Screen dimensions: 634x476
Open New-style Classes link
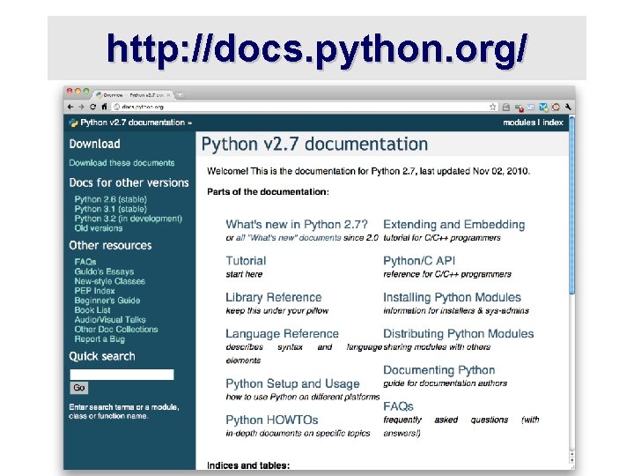point(109,281)
